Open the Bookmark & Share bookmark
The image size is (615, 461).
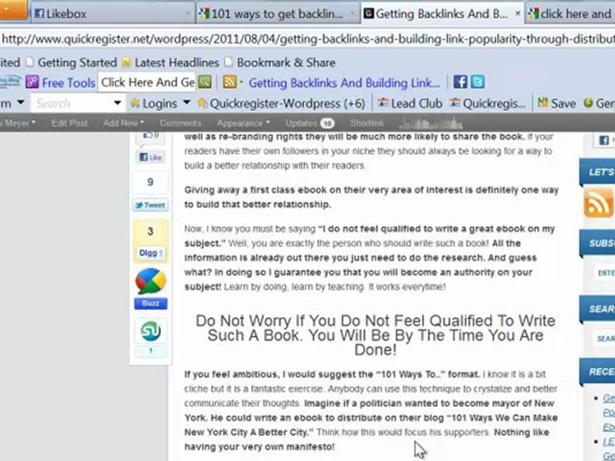[281, 62]
